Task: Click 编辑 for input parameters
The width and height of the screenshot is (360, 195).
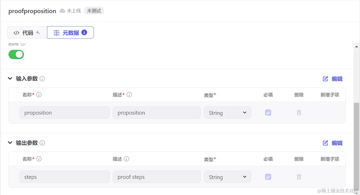Action: click(333, 79)
